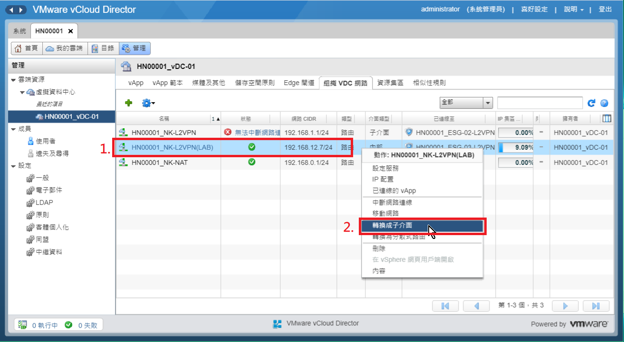Click the blue help icon
624x342 pixels.
604,103
